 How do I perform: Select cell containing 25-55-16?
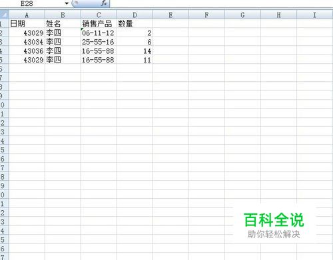[99, 42]
